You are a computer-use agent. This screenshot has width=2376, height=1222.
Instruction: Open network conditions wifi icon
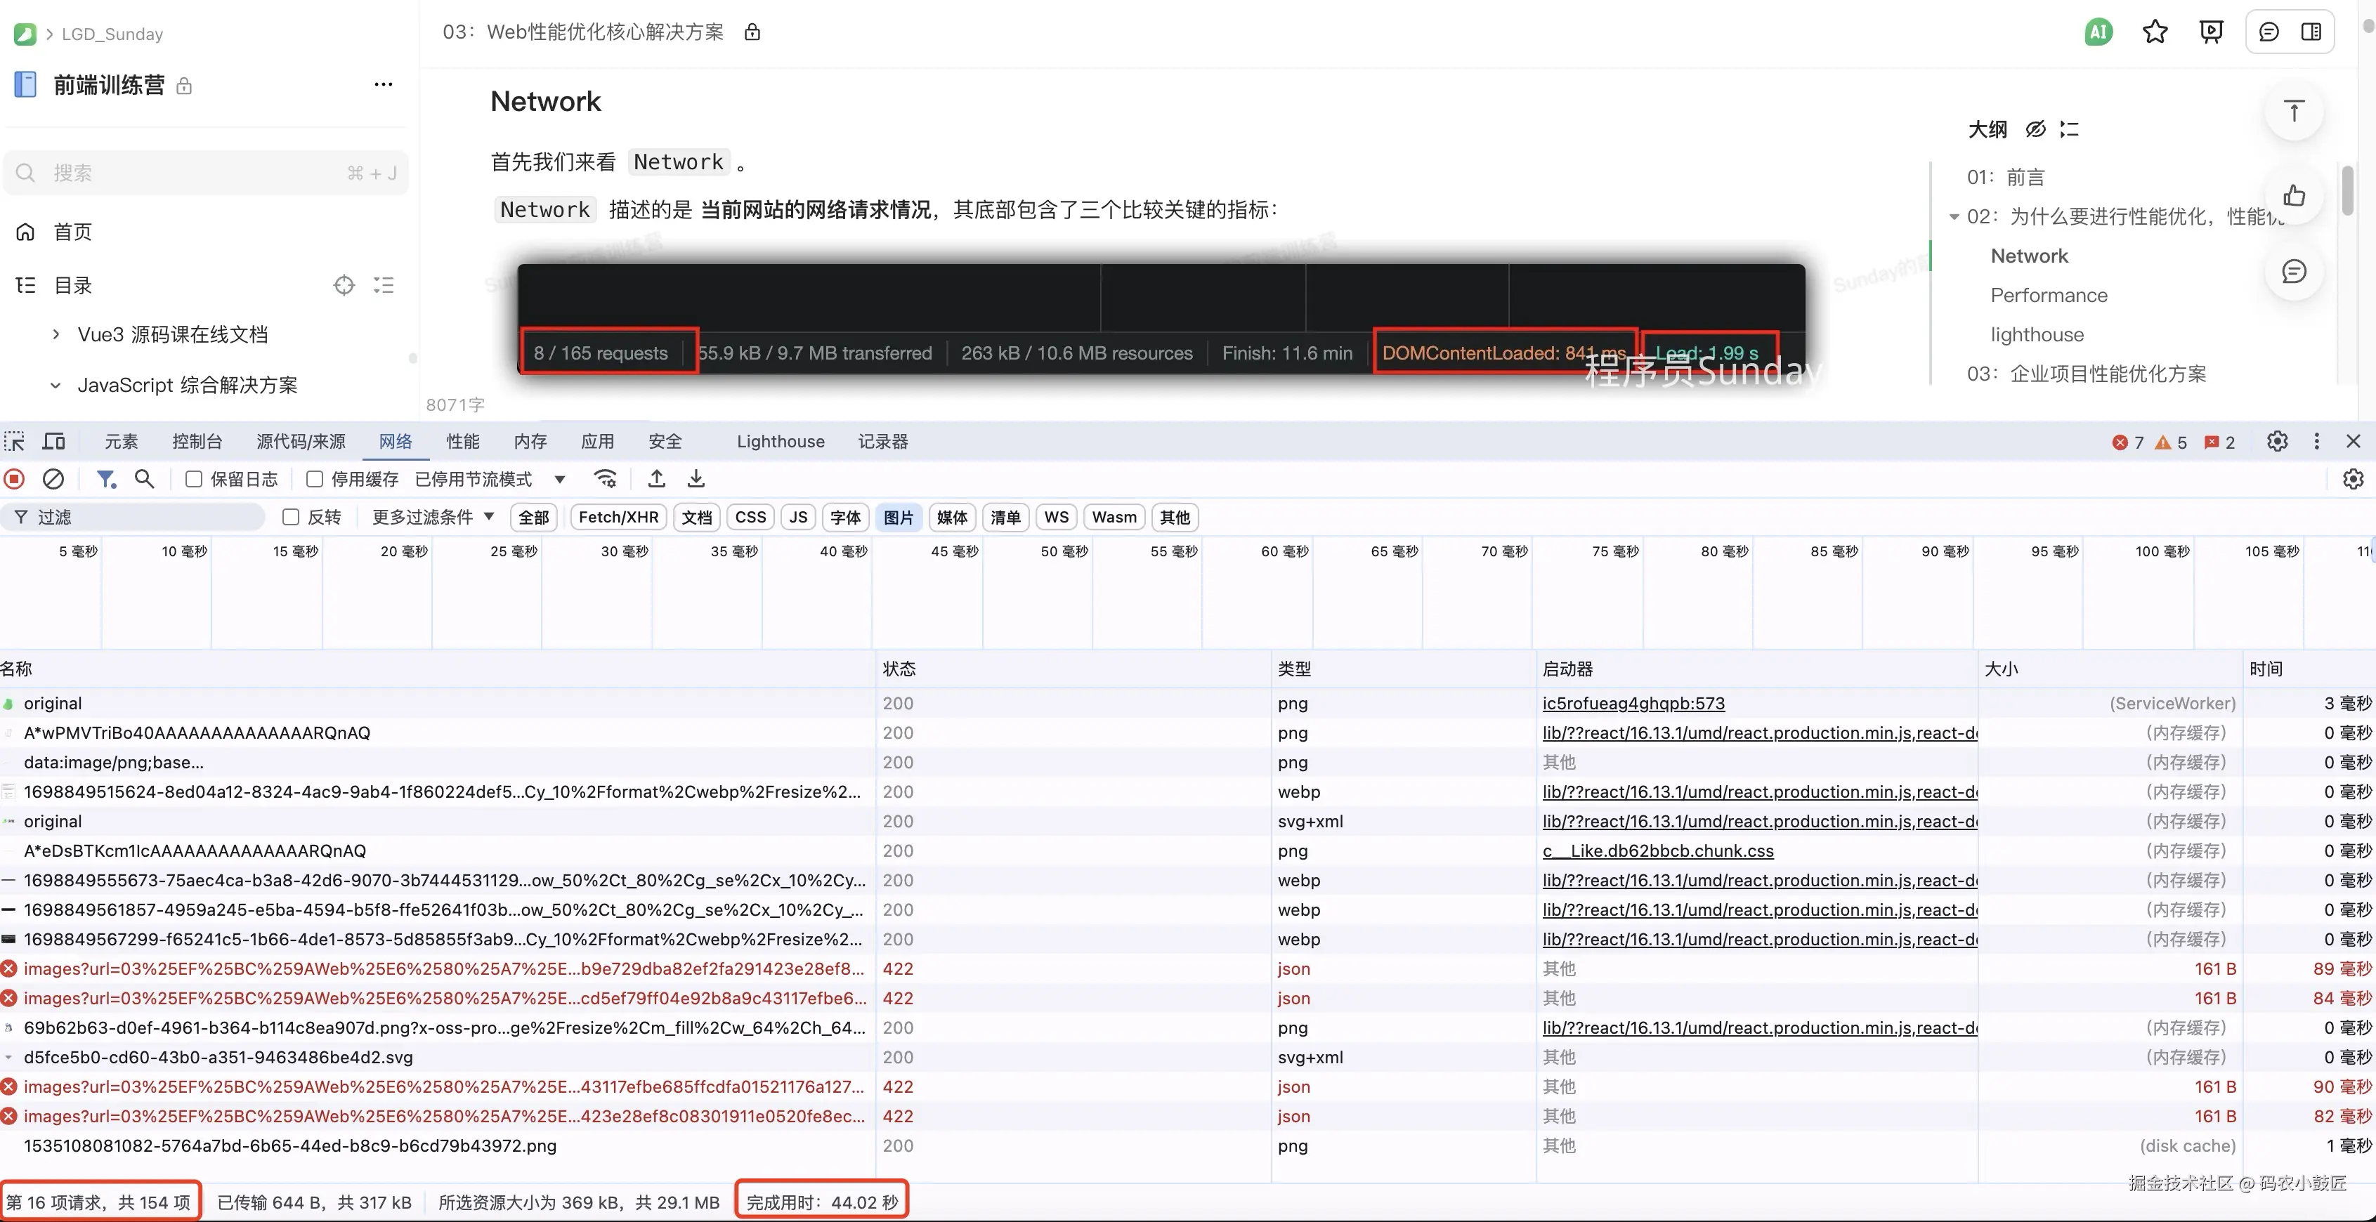click(x=605, y=479)
